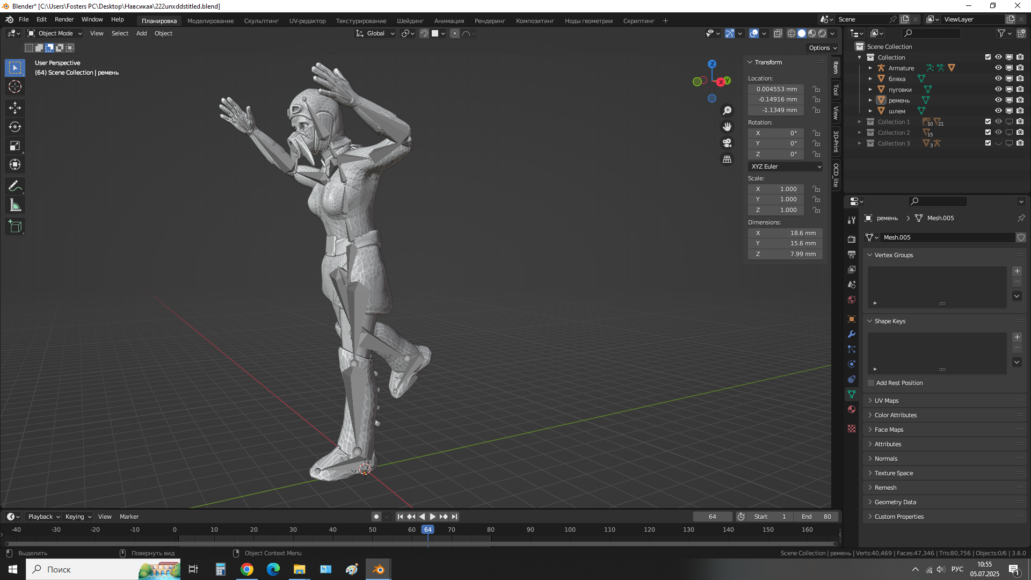This screenshot has width=1031, height=580.
Task: Hide the шлем object with eye icon
Action: pyautogui.click(x=998, y=111)
